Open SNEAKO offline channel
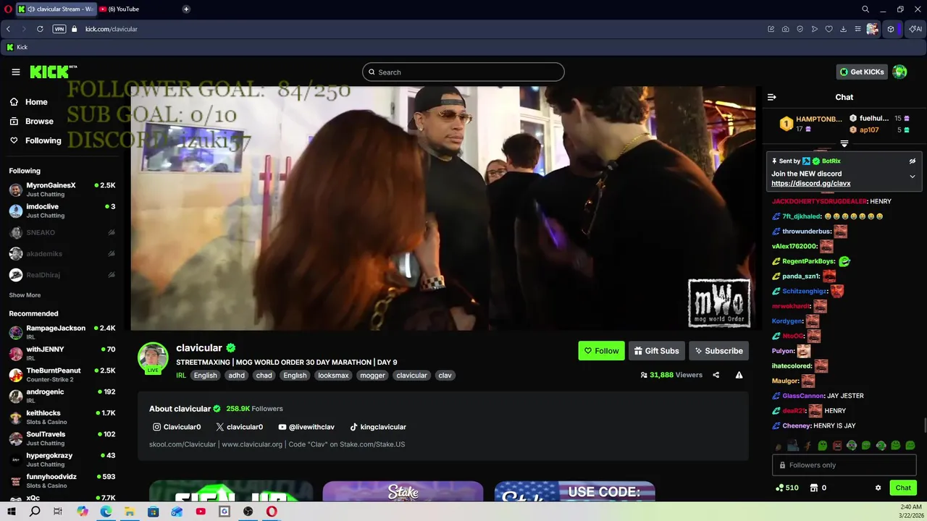Screen dimensions: 927x521 click(62, 232)
